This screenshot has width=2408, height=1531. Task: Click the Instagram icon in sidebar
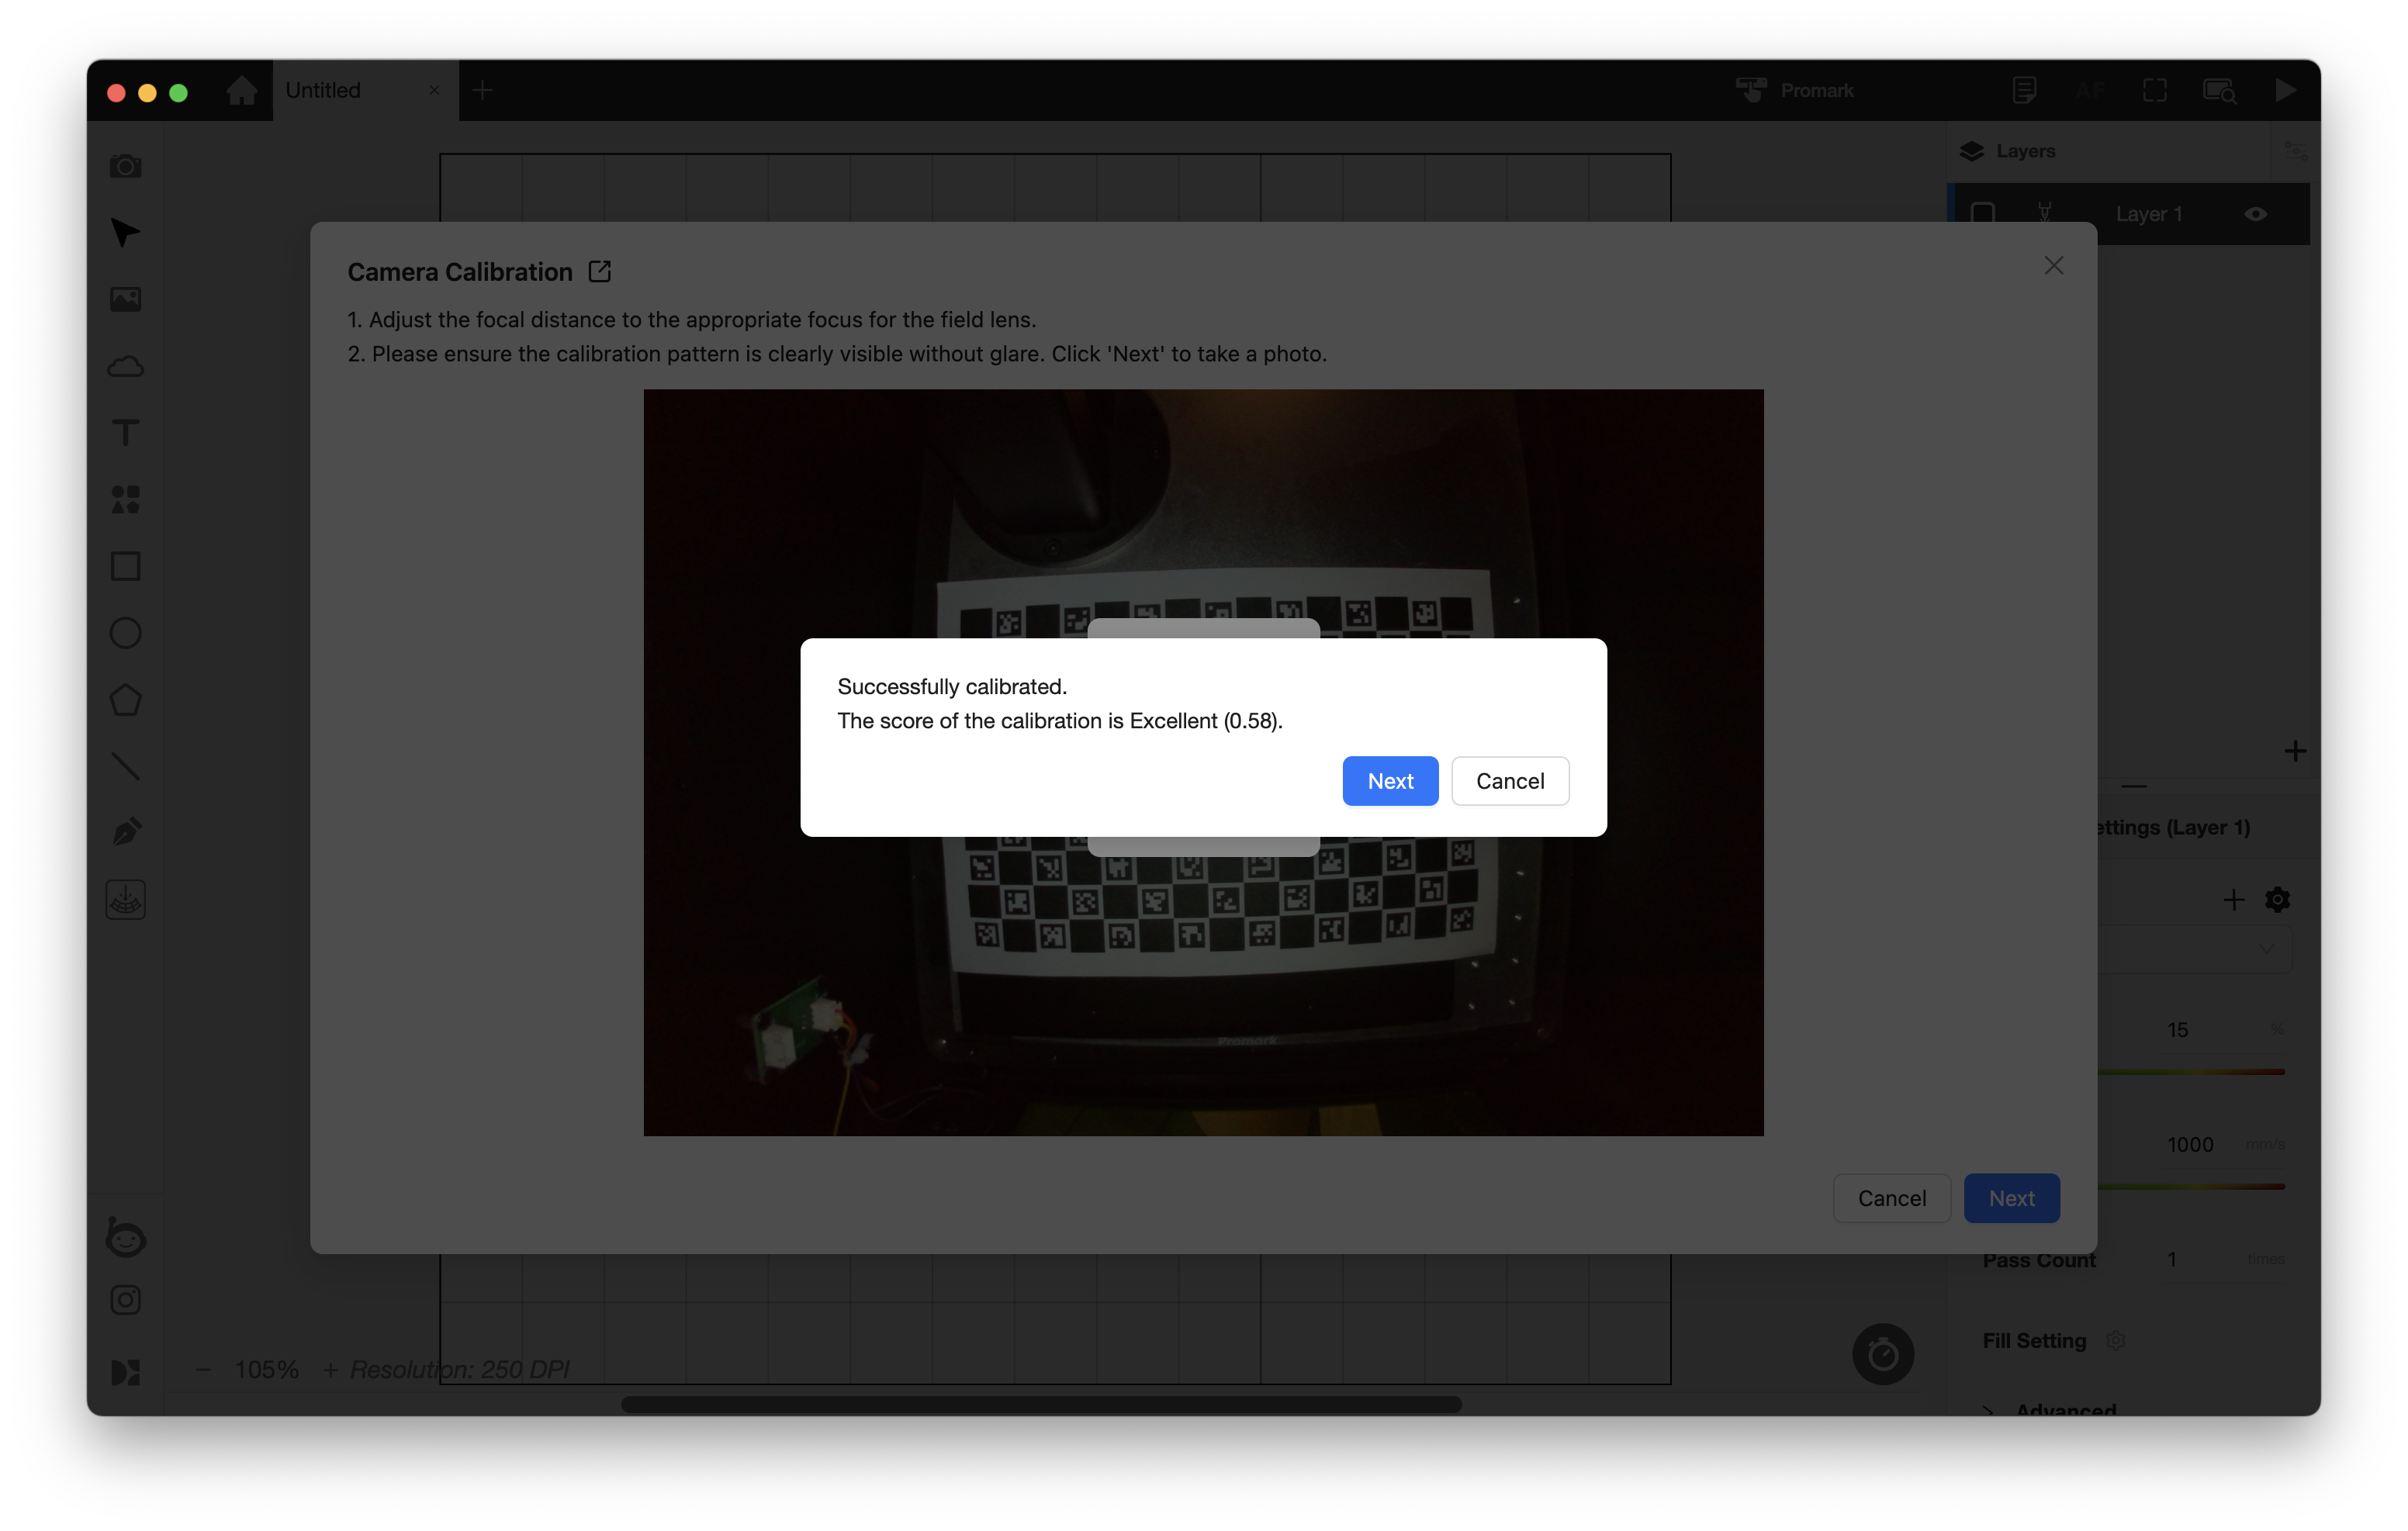(x=125, y=1300)
